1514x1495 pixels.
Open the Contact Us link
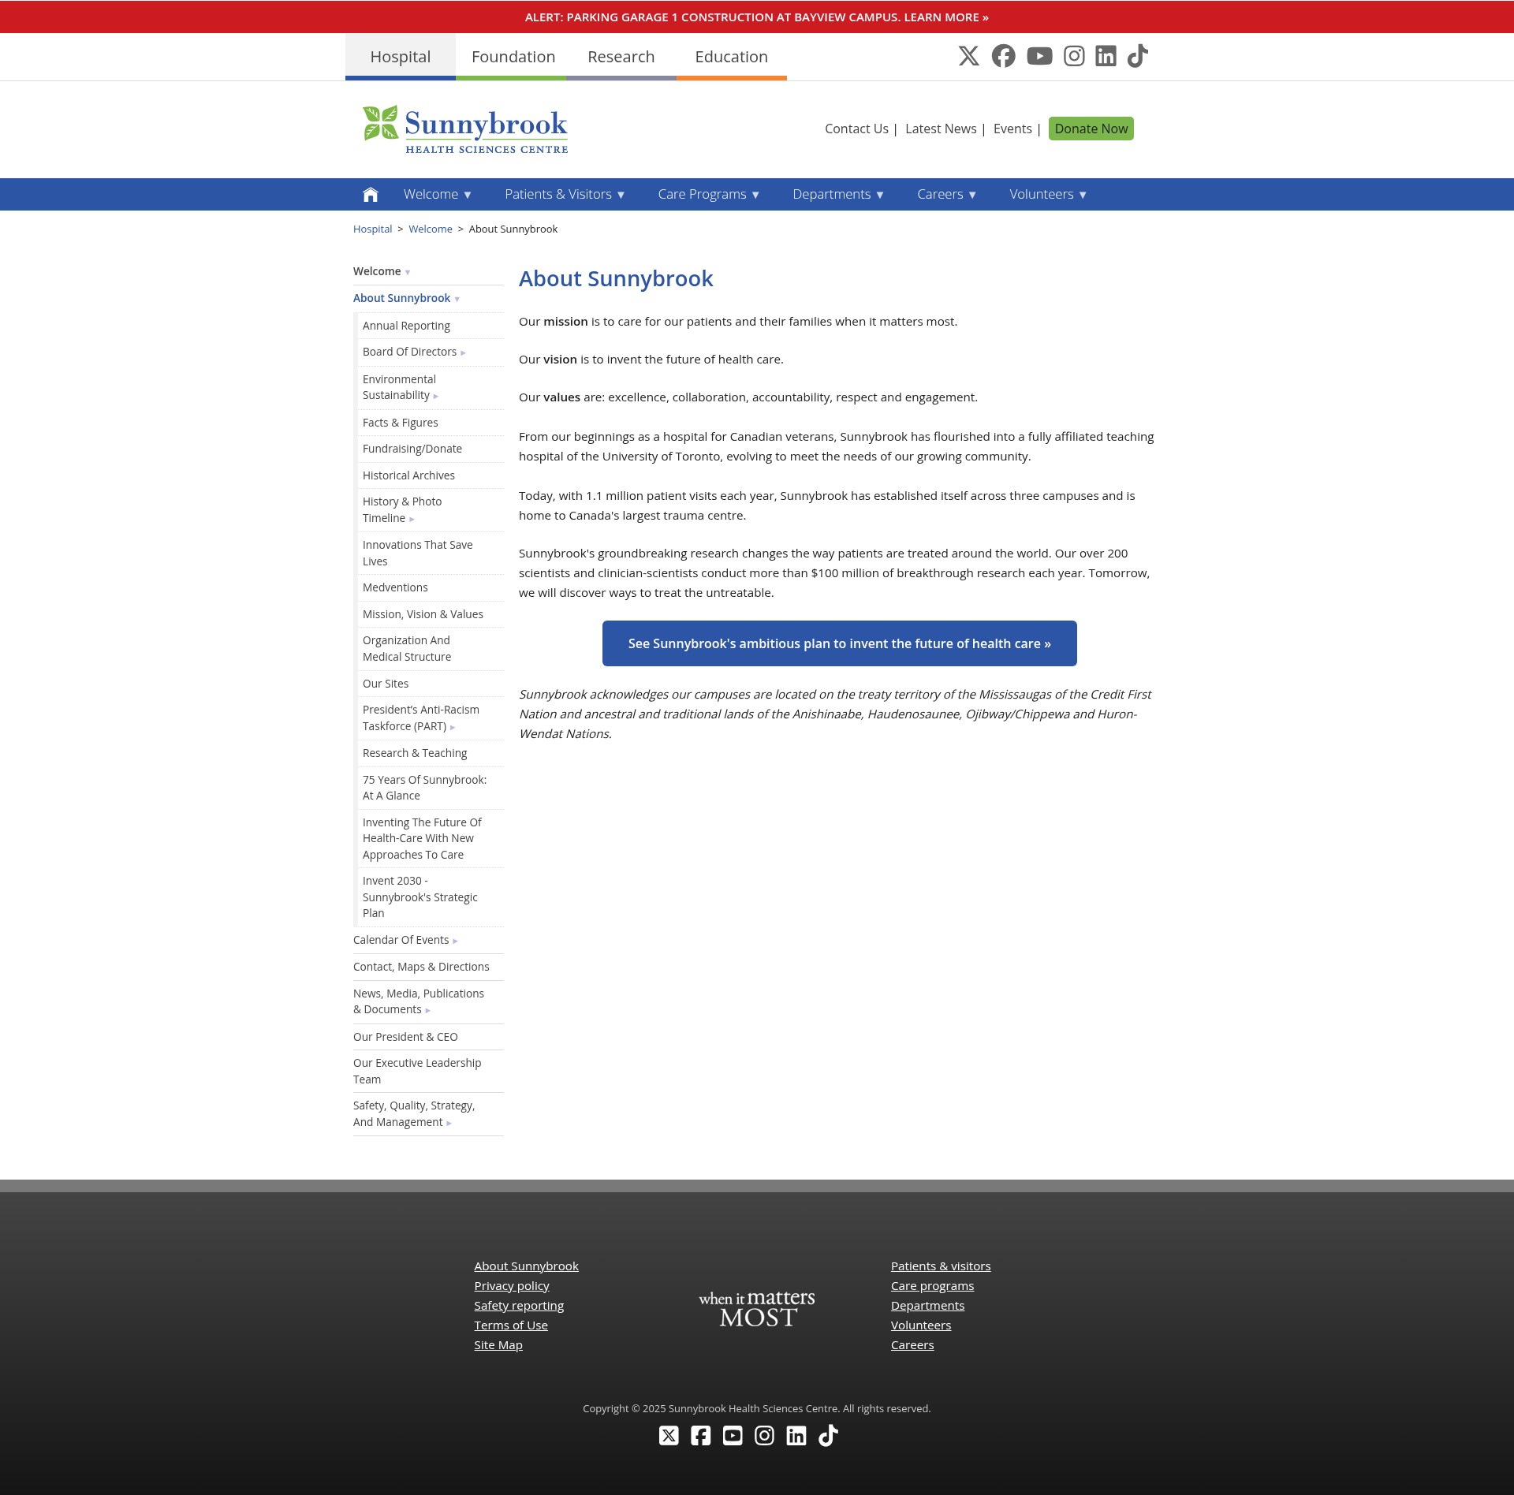[x=856, y=129]
